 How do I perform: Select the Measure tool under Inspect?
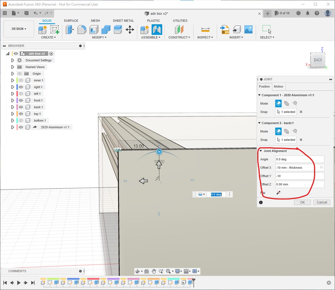[x=205, y=30]
